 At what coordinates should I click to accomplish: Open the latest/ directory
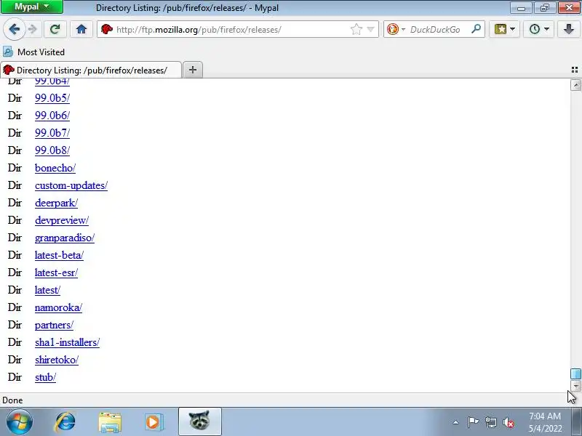pyautogui.click(x=47, y=290)
